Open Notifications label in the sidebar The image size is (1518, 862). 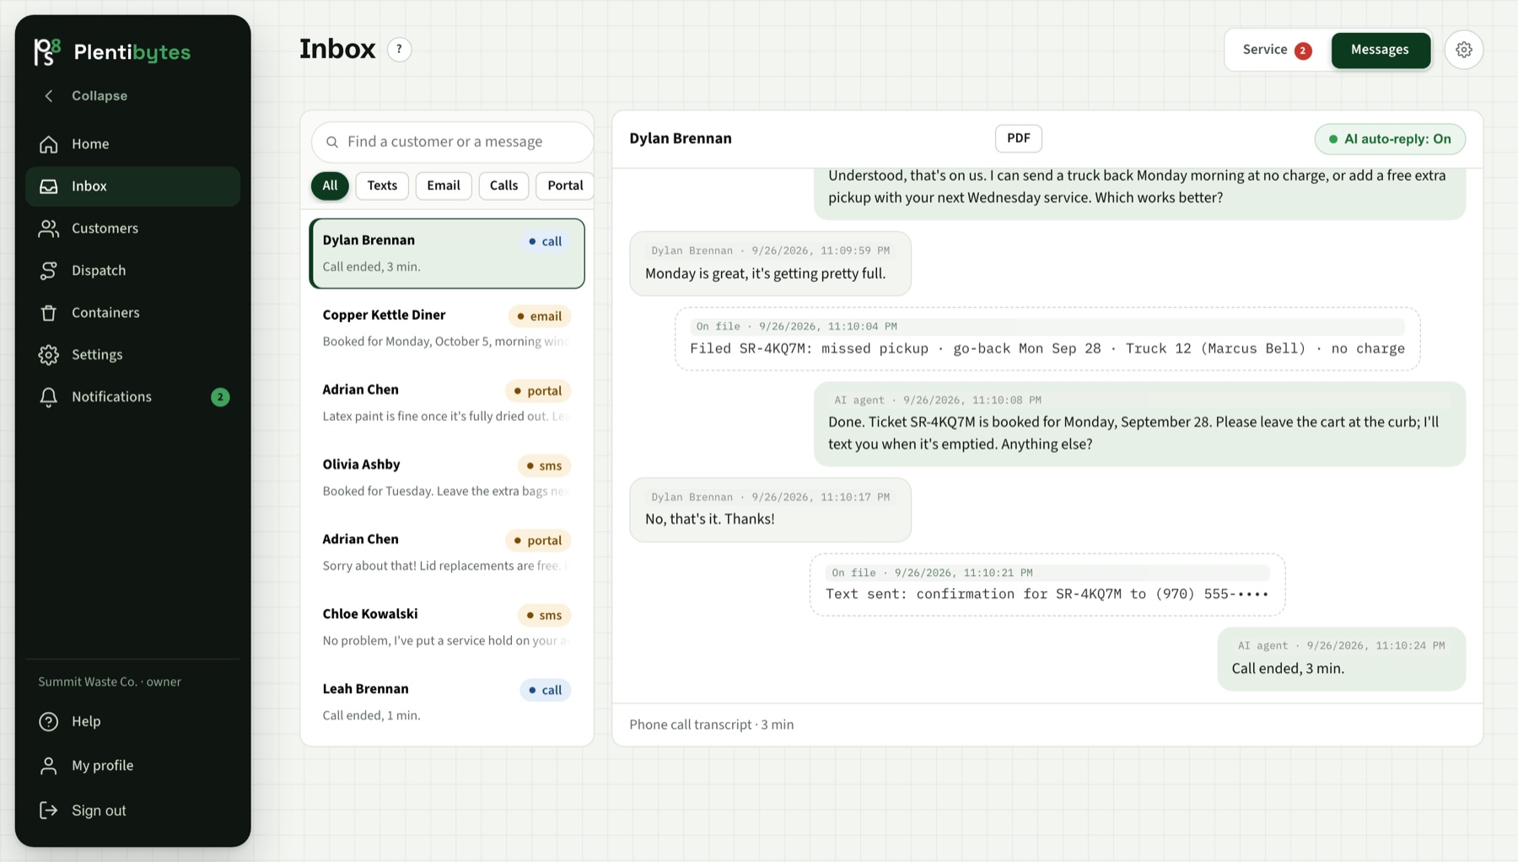point(111,397)
